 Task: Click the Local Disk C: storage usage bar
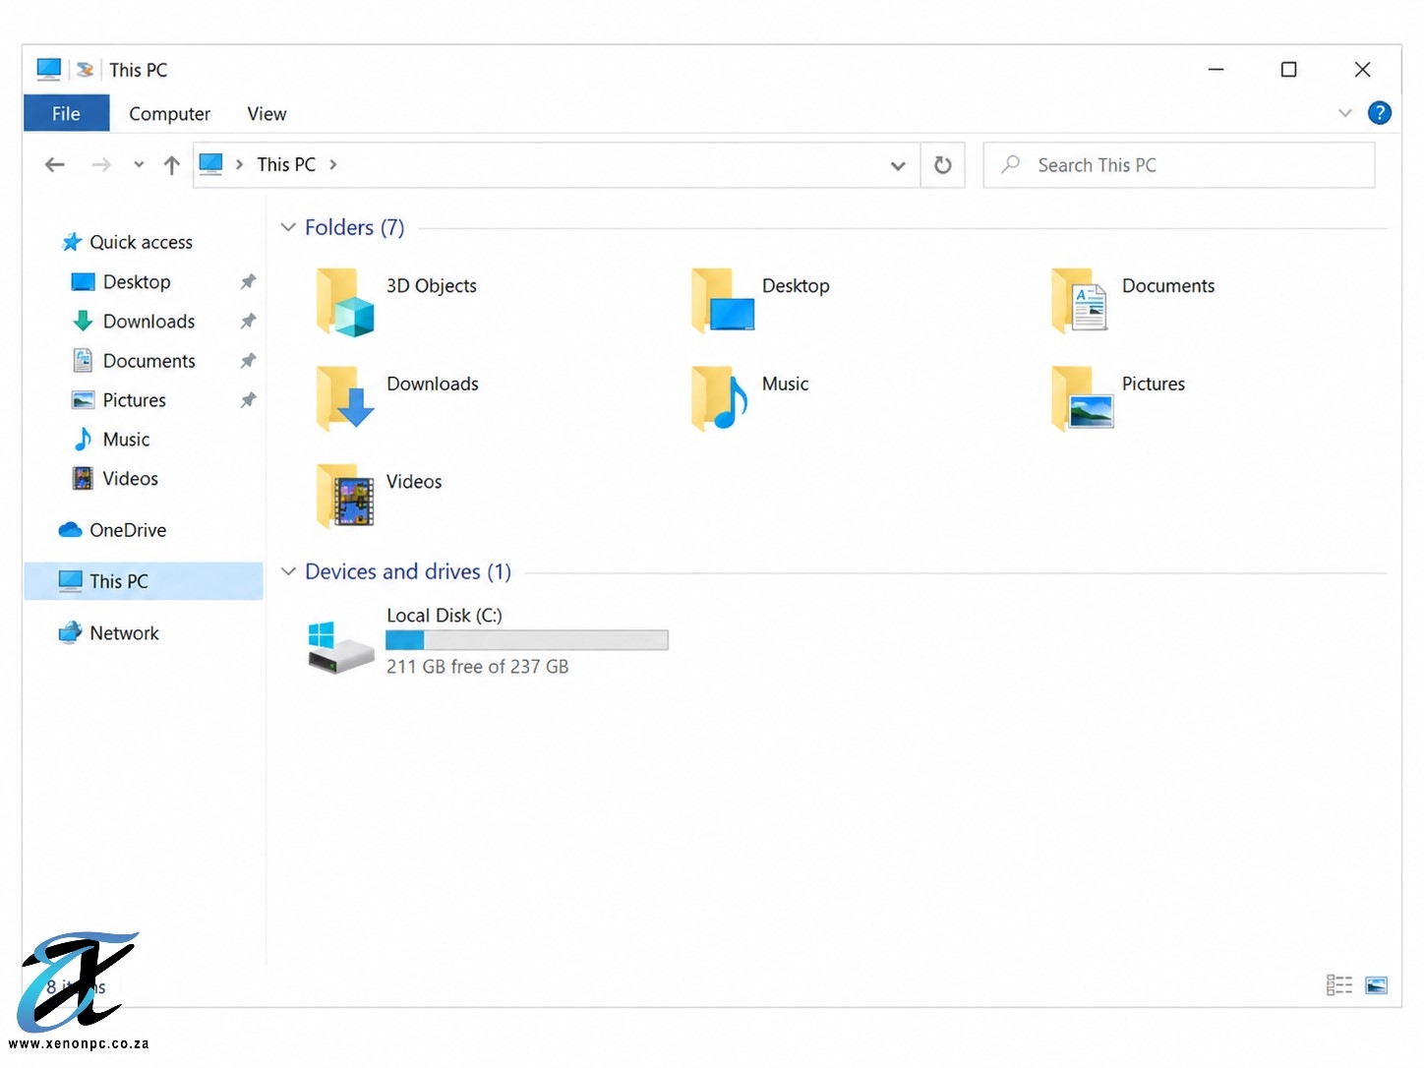(527, 640)
